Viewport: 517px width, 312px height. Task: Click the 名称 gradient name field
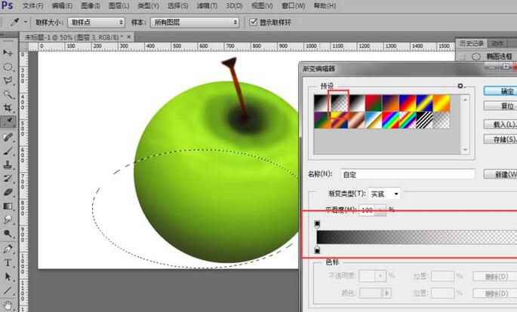coord(407,174)
